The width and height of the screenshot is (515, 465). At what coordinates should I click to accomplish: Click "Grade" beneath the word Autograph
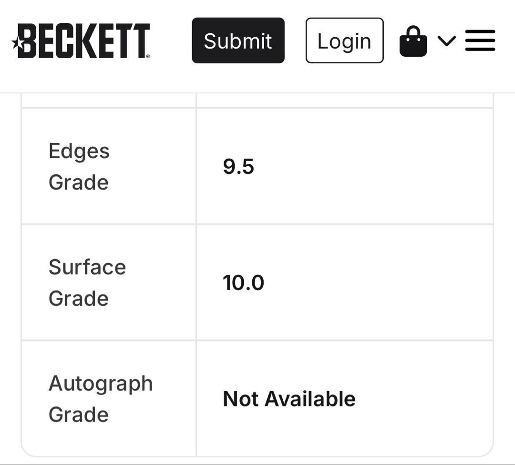point(79,414)
